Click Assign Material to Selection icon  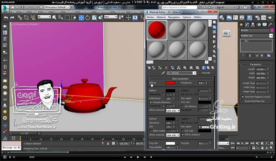(160, 68)
